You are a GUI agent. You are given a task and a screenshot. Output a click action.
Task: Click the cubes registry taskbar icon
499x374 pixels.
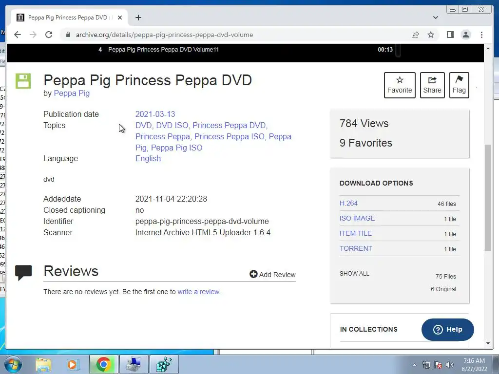[164, 364]
